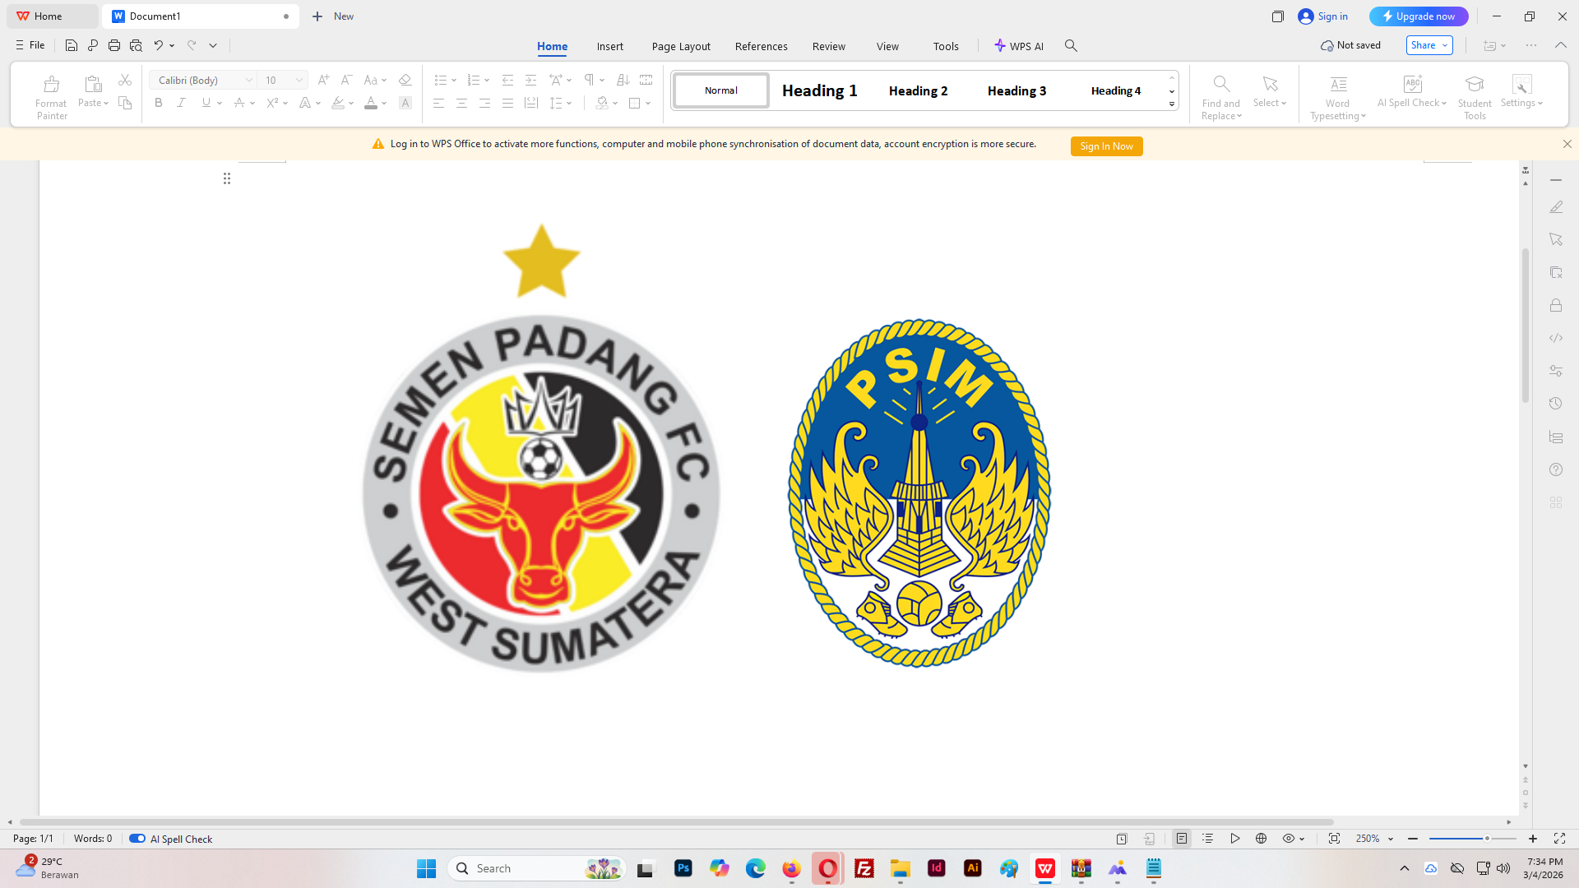1579x888 pixels.
Task: Switch to the References tab
Action: click(x=762, y=46)
